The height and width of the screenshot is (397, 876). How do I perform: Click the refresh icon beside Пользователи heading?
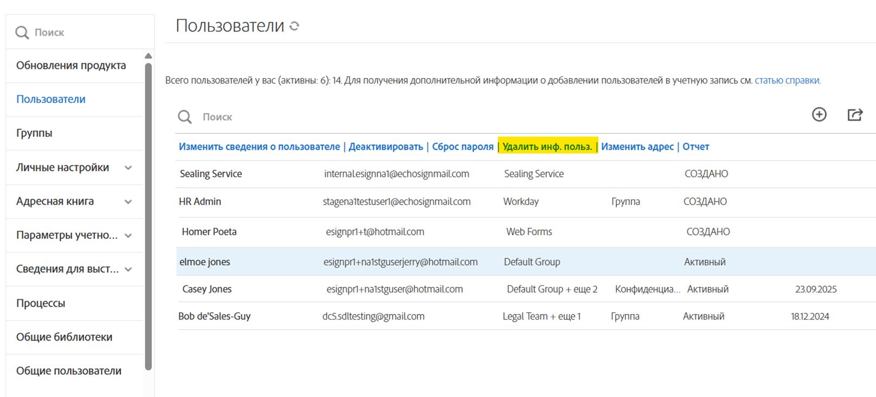point(295,26)
